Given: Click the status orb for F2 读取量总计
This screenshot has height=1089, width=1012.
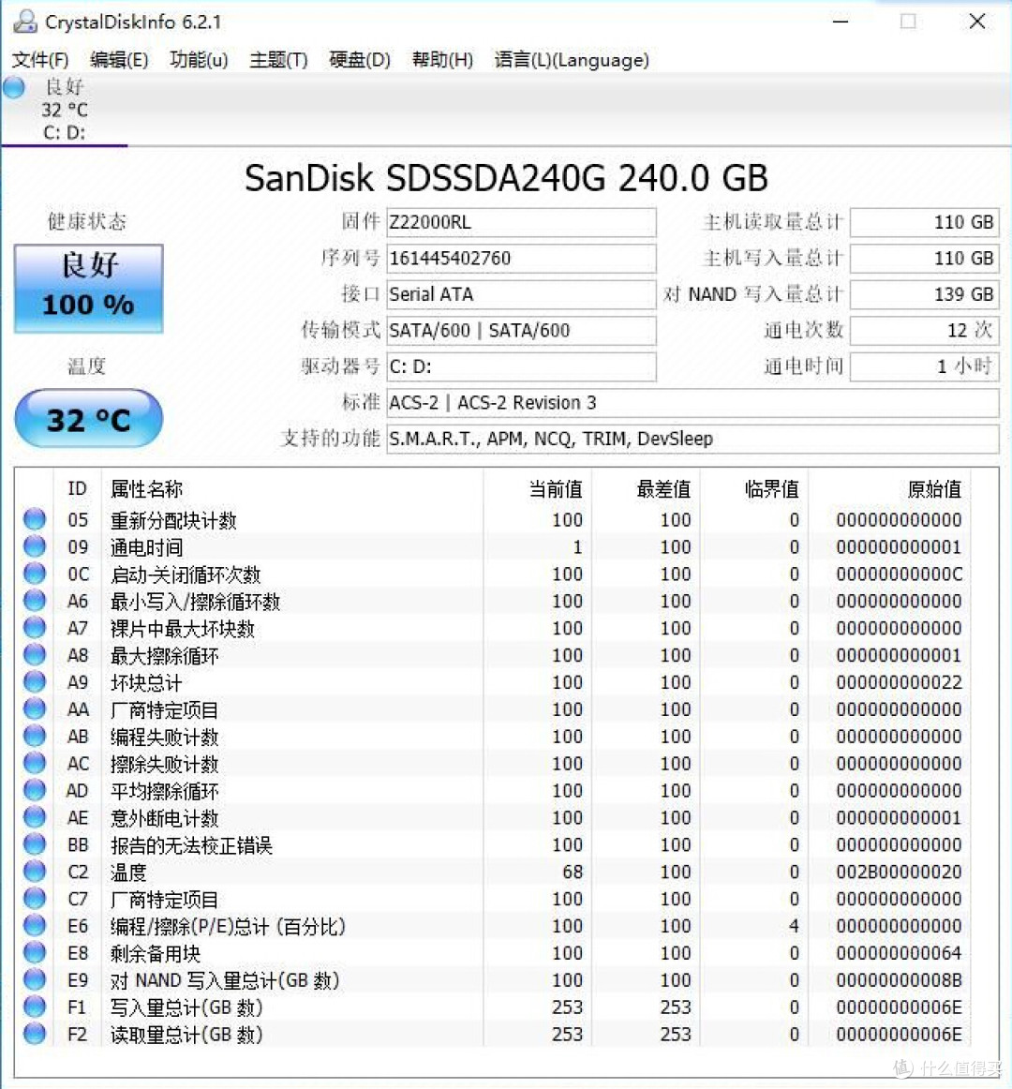Looking at the screenshot, I should (35, 1034).
